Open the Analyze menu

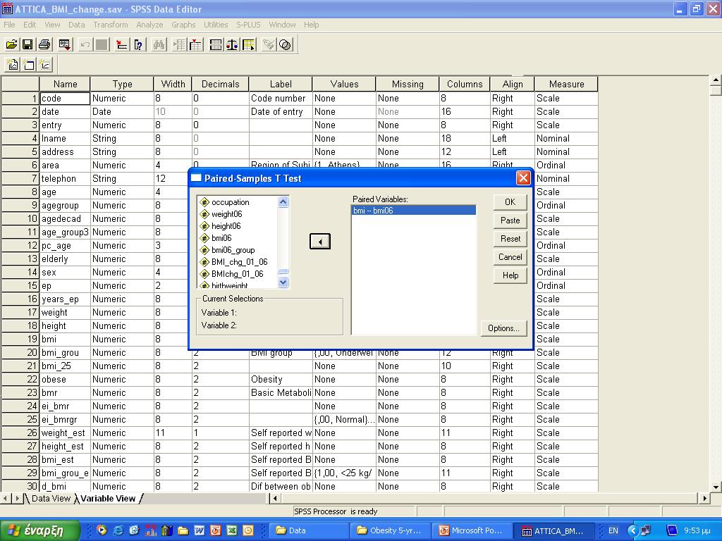point(149,25)
